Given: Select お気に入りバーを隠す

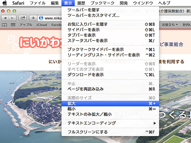Looking at the screenshot, I should click(x=110, y=24).
